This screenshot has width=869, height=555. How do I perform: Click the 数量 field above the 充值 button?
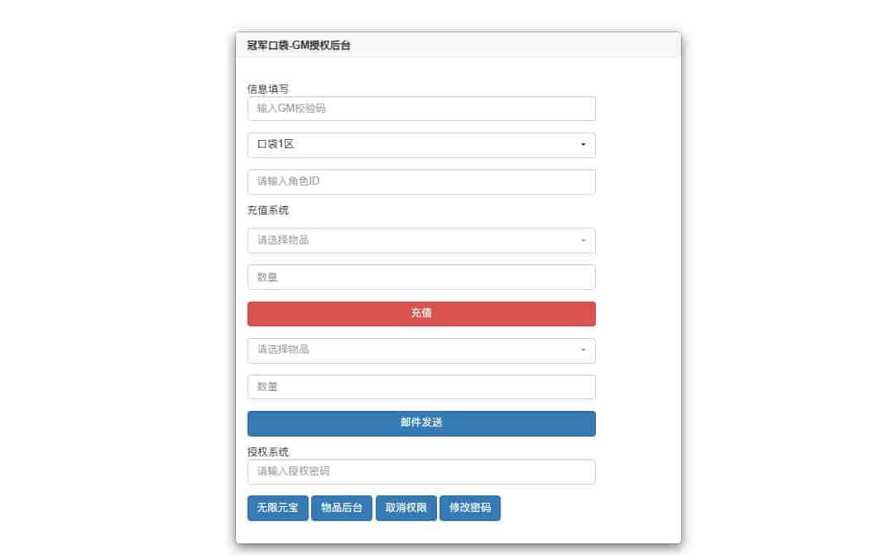pos(420,277)
